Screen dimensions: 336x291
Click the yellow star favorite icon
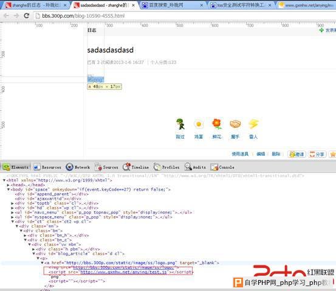(333, 154)
